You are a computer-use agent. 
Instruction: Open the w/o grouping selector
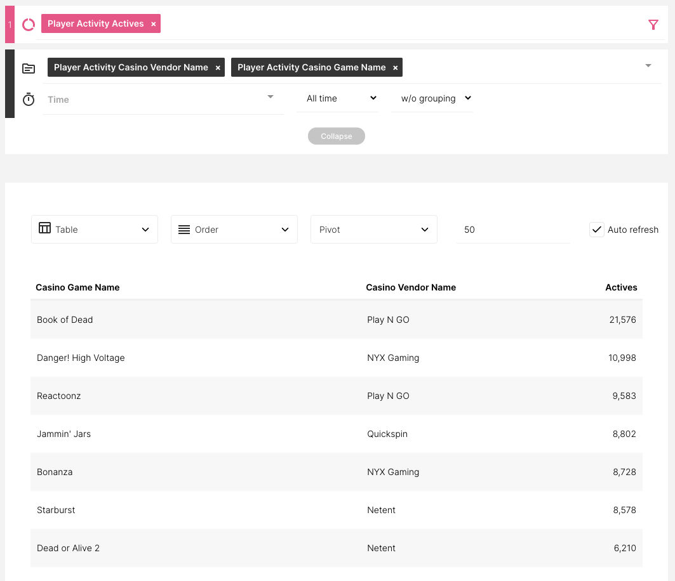[x=432, y=98]
